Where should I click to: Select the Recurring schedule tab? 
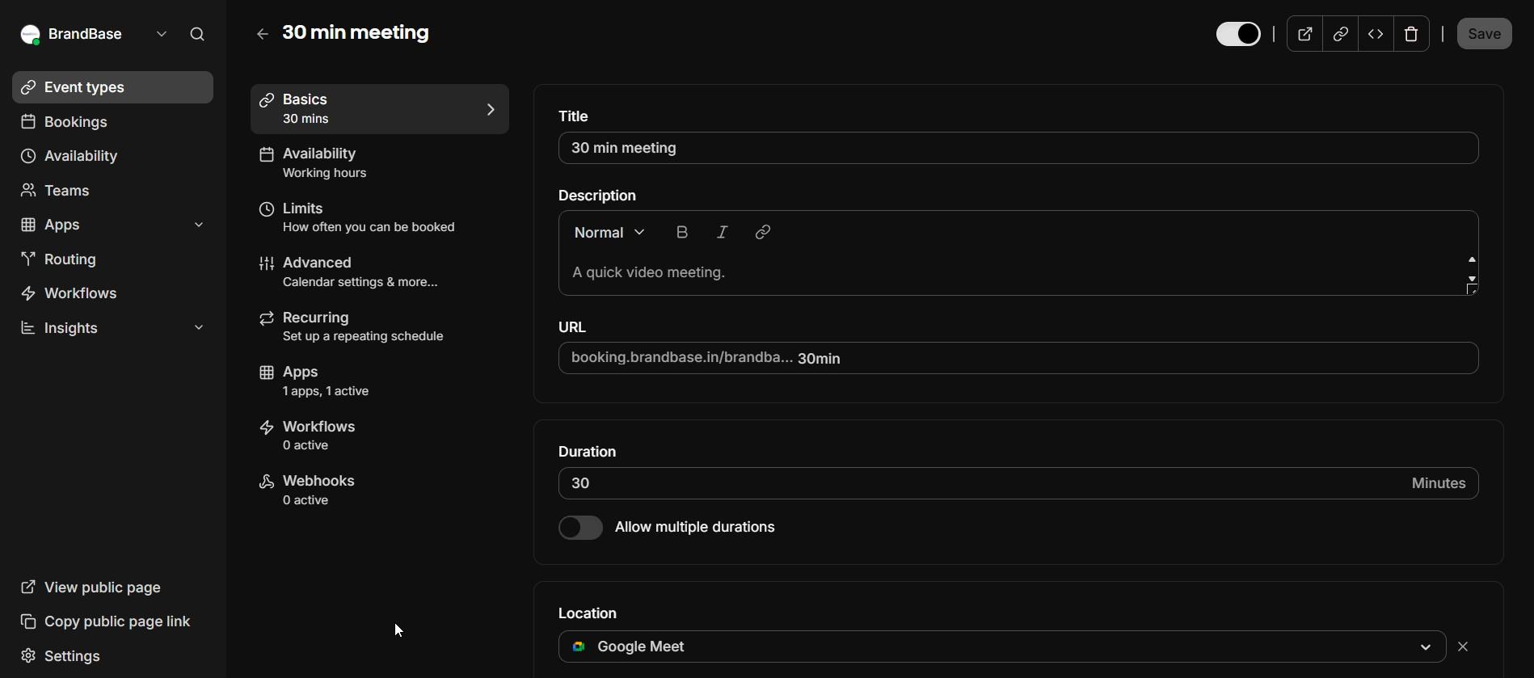pos(380,327)
